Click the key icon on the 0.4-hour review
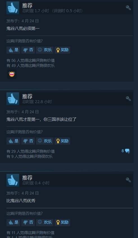 (x=128, y=180)
